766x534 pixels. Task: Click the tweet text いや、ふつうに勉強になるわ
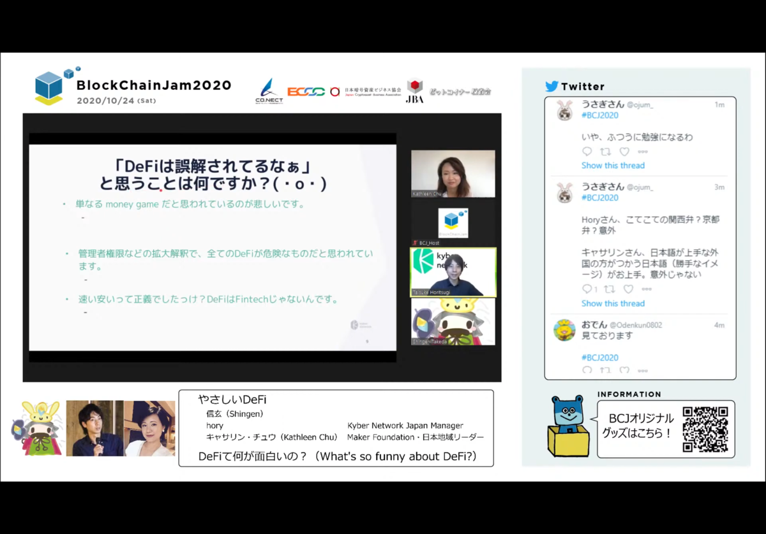pos(637,137)
